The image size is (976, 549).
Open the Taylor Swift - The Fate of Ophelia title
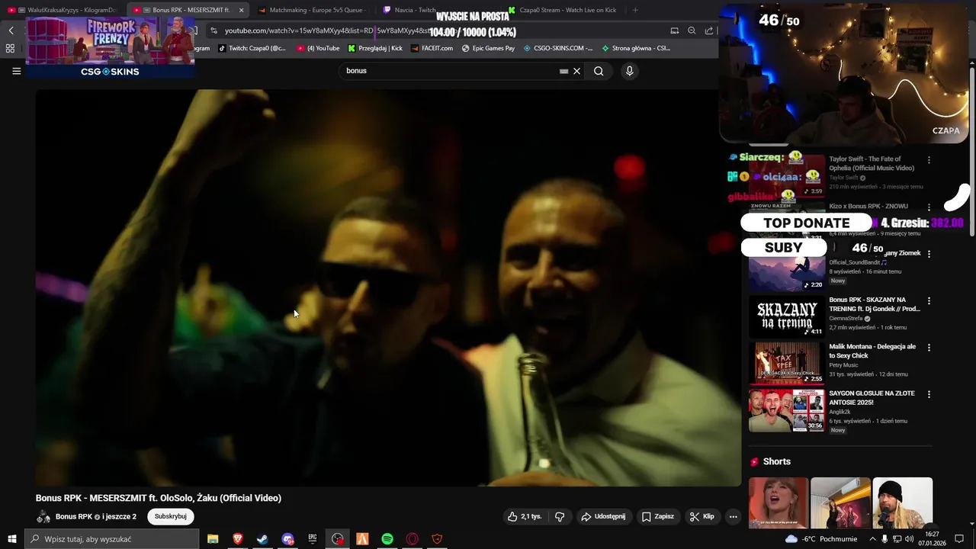click(872, 163)
